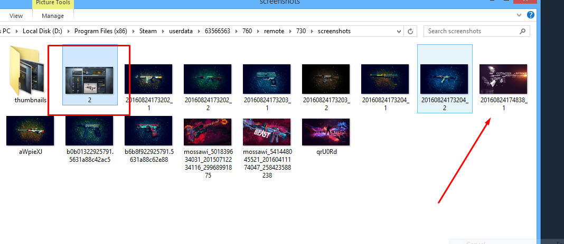Refresh the folder with the refresh button
This screenshot has height=244, width=564.
click(410, 31)
